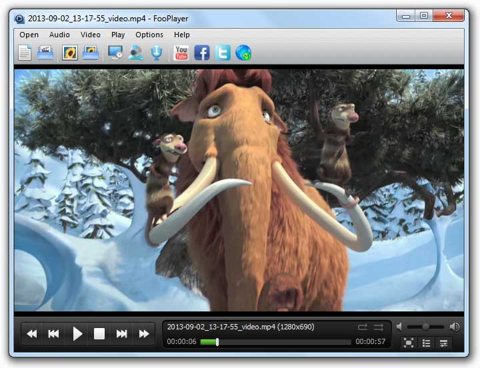Adjust the volume slider knob
Screen dimensions: 480x368
(426, 327)
